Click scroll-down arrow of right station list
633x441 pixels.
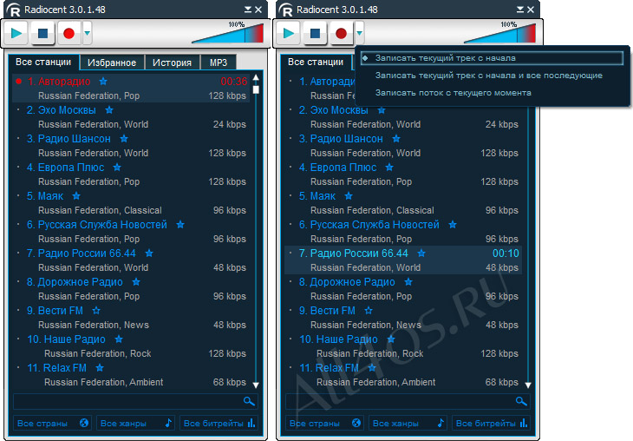pos(527,385)
